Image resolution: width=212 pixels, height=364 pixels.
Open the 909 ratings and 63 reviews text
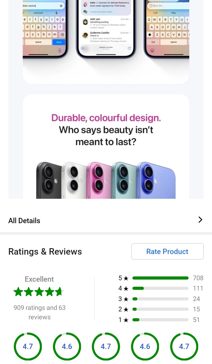(39, 312)
